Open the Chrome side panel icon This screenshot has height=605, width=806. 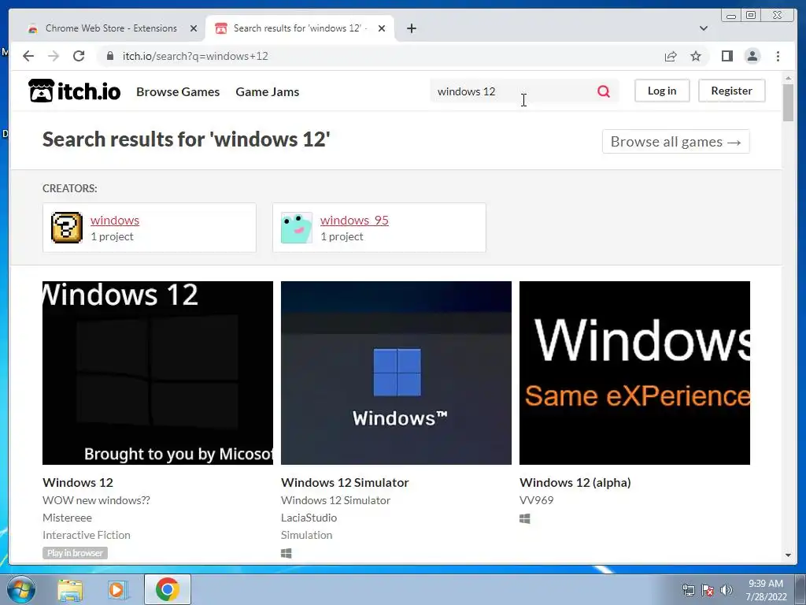tap(727, 56)
